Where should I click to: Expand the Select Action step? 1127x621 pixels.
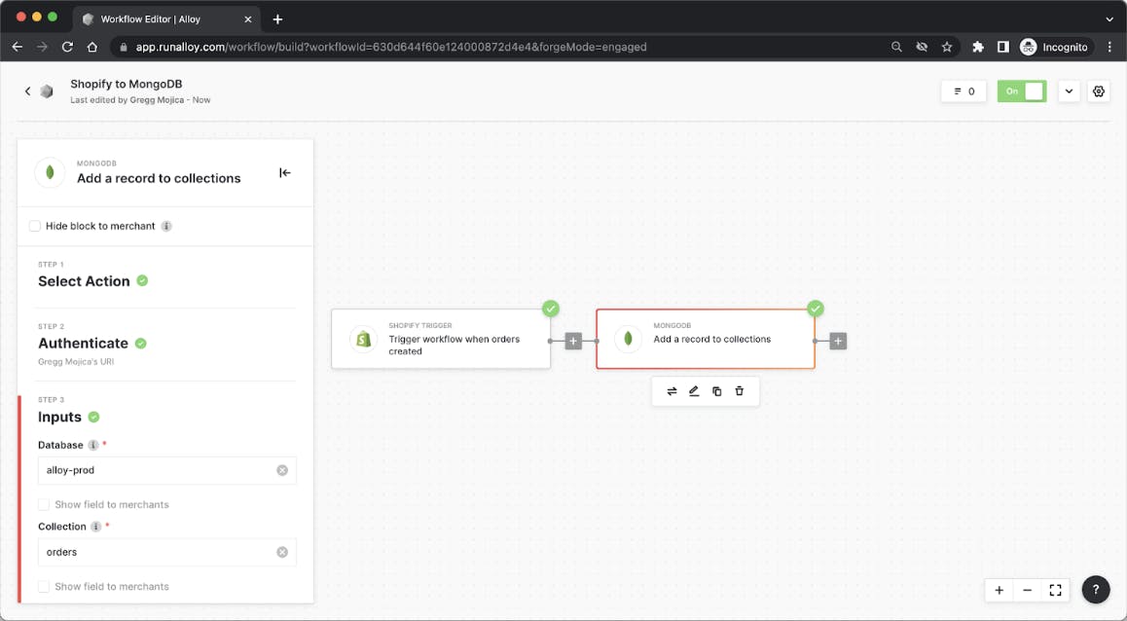(84, 281)
